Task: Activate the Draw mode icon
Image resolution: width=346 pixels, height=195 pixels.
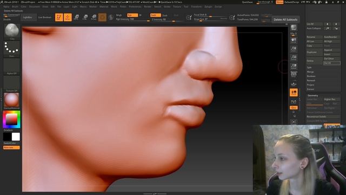Action: pos(68,17)
